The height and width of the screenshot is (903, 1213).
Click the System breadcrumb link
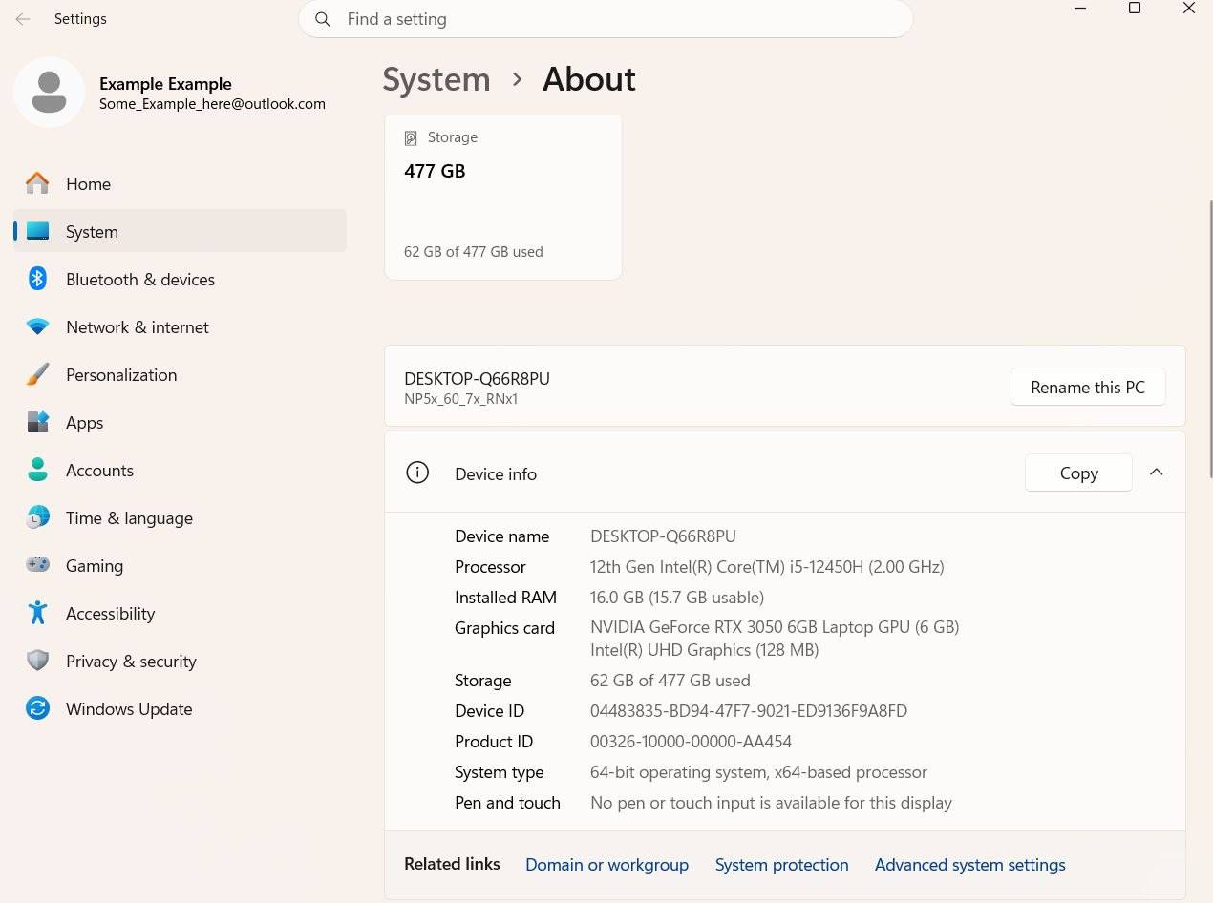(x=436, y=79)
